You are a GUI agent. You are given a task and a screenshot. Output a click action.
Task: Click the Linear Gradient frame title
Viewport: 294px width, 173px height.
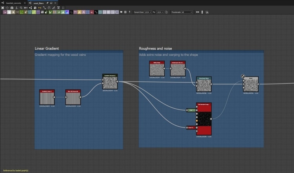tap(47, 48)
